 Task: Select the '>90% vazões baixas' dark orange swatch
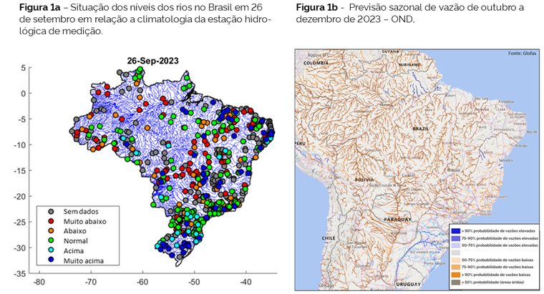click(x=455, y=275)
